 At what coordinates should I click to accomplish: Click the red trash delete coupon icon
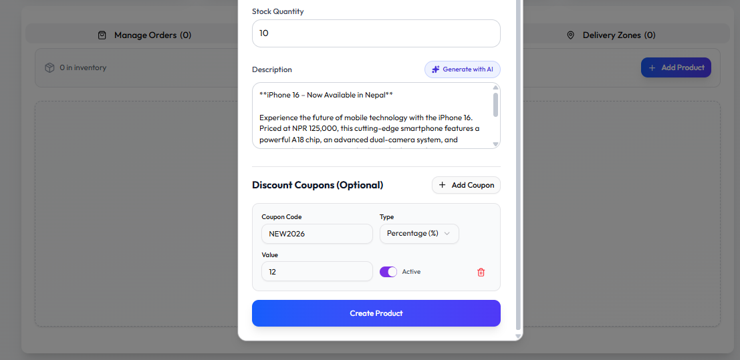481,272
